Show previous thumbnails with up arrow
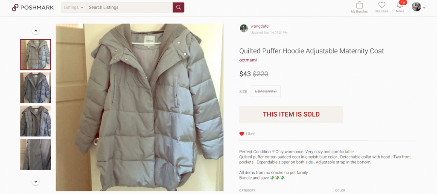This screenshot has width=437, height=194. pyautogui.click(x=36, y=31)
